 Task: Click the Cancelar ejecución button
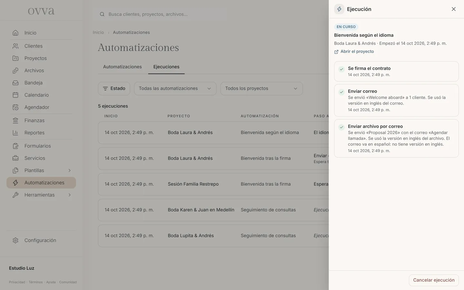coord(434,280)
